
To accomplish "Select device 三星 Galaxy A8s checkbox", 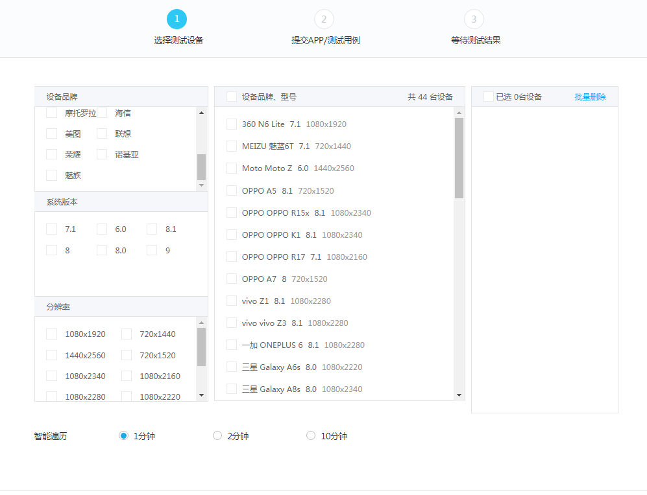I will point(232,389).
